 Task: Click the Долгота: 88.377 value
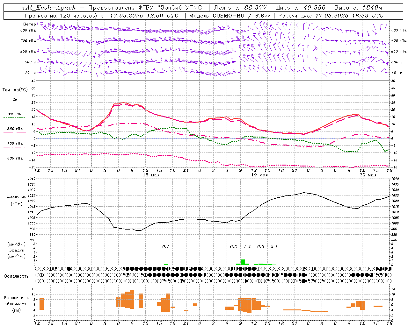pyautogui.click(x=241, y=7)
